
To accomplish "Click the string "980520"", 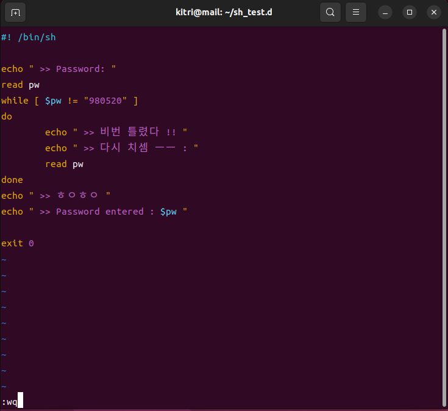I will coord(105,101).
